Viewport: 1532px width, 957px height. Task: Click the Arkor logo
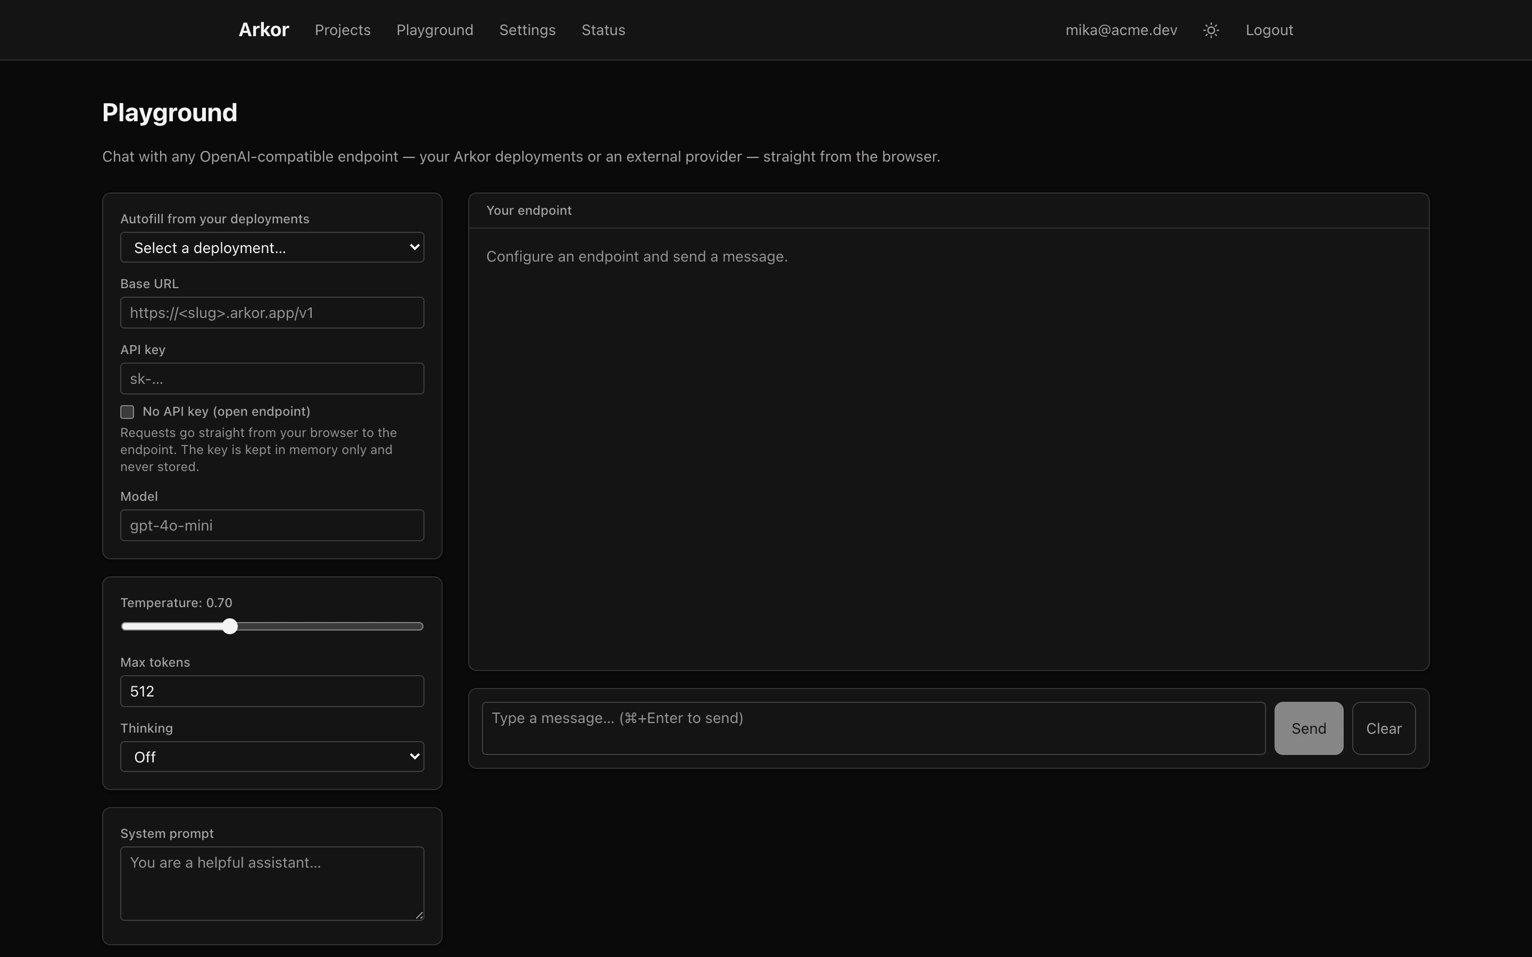(x=263, y=30)
